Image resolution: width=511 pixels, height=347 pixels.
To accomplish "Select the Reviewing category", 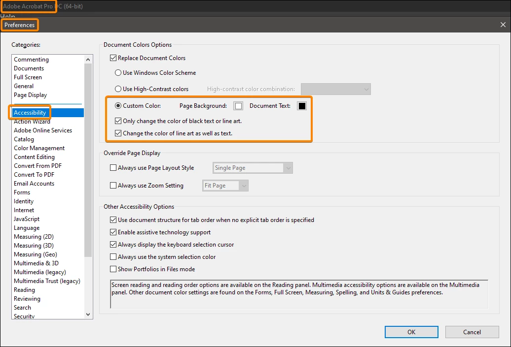I will pyautogui.click(x=48, y=299).
